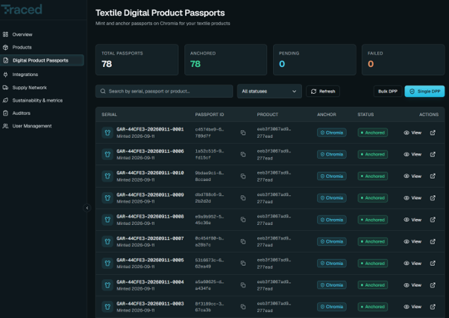Click the Traced logo
The width and height of the screenshot is (449, 318).
(22, 10)
